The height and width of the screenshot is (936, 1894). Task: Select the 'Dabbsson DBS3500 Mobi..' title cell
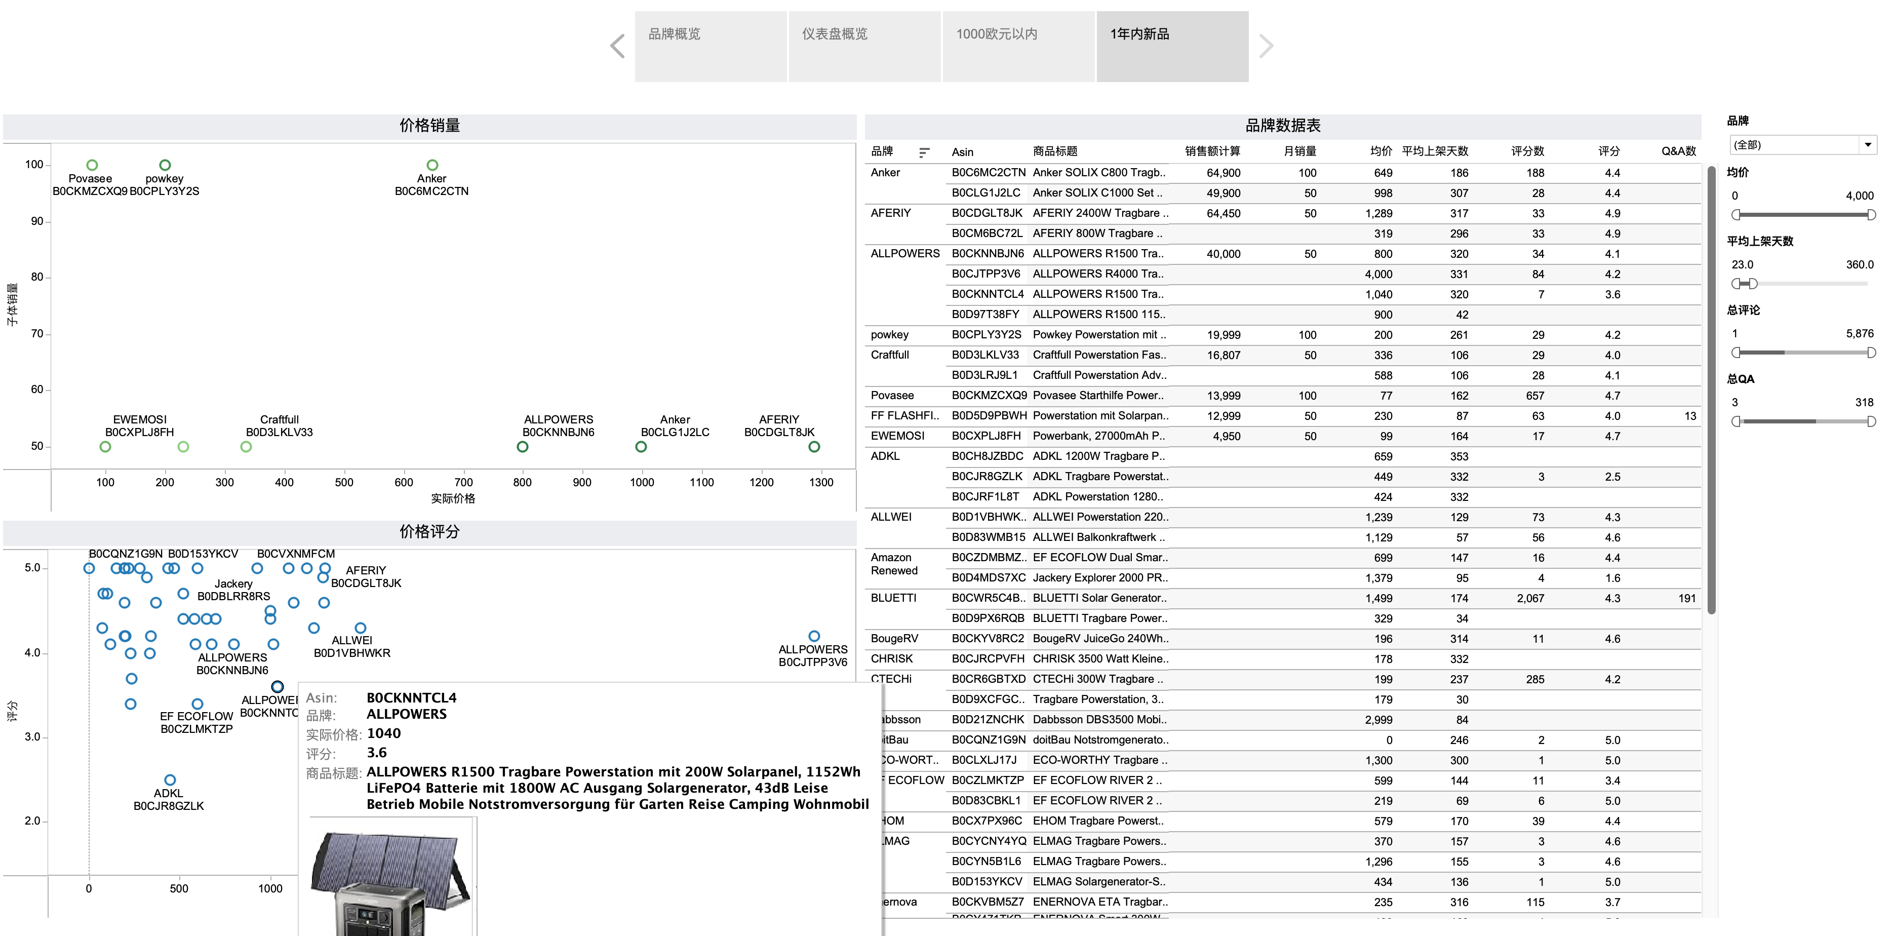[1100, 720]
